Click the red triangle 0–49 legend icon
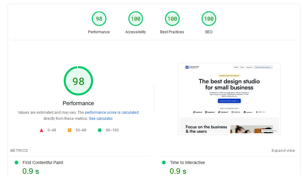The height and width of the screenshot is (175, 308). point(41,130)
